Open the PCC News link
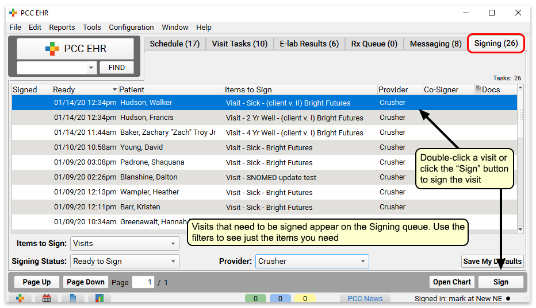Viewport: 536px width, 308px height. pos(365,298)
